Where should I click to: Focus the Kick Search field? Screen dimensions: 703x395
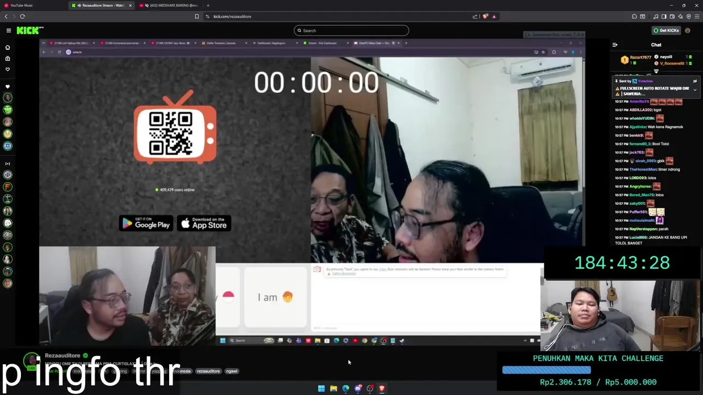[351, 31]
